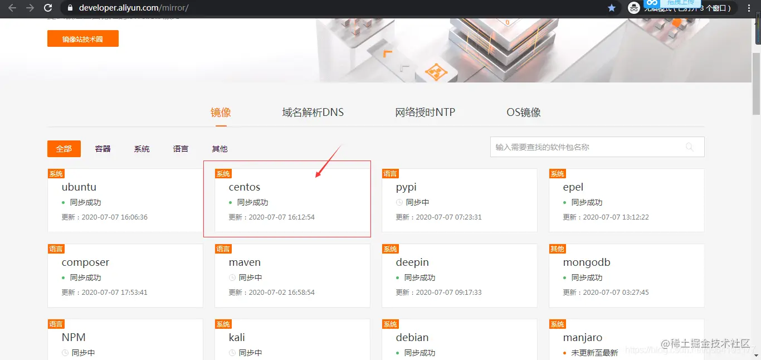The height and width of the screenshot is (360, 761).
Task: Switch to the 域名解析DNS tab
Action: (313, 113)
